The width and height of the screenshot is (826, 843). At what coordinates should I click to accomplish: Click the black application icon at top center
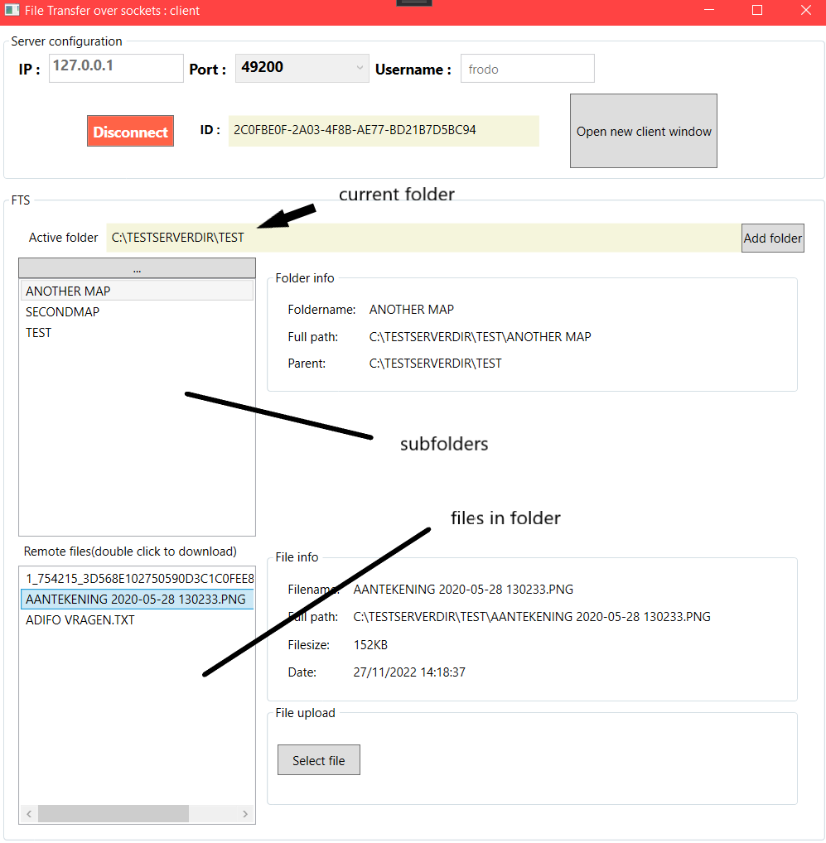pyautogui.click(x=413, y=2)
